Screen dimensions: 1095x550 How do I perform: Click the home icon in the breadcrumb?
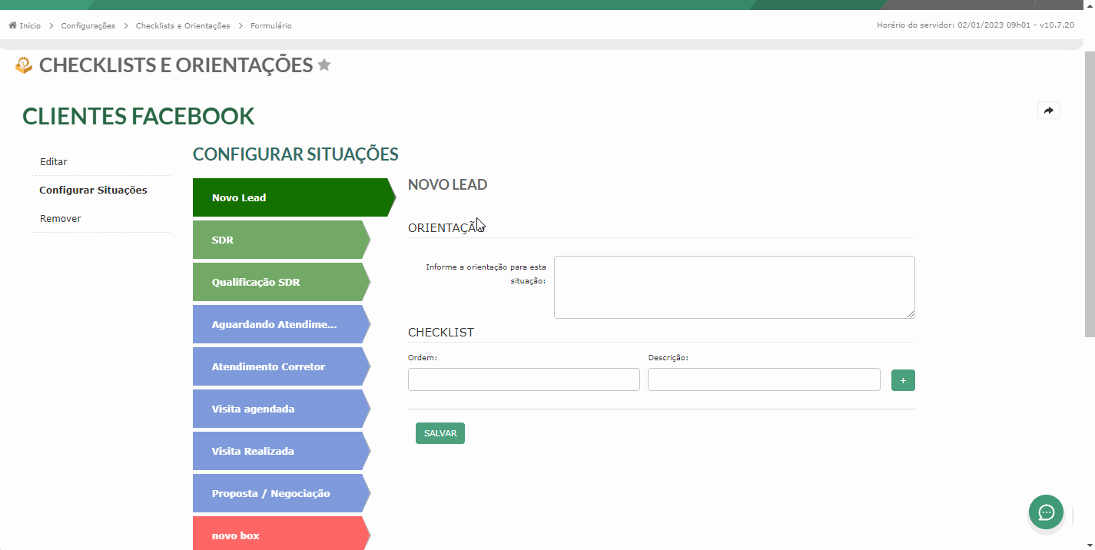coord(12,25)
